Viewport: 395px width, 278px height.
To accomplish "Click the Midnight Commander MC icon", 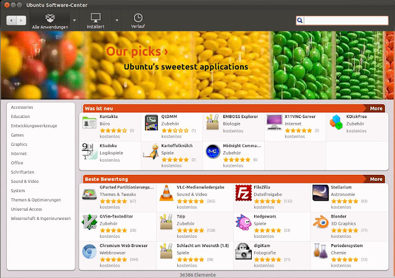I will (x=212, y=151).
